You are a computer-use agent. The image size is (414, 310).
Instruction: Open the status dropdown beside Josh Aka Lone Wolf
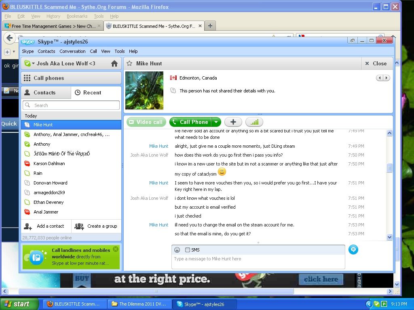tap(34, 63)
